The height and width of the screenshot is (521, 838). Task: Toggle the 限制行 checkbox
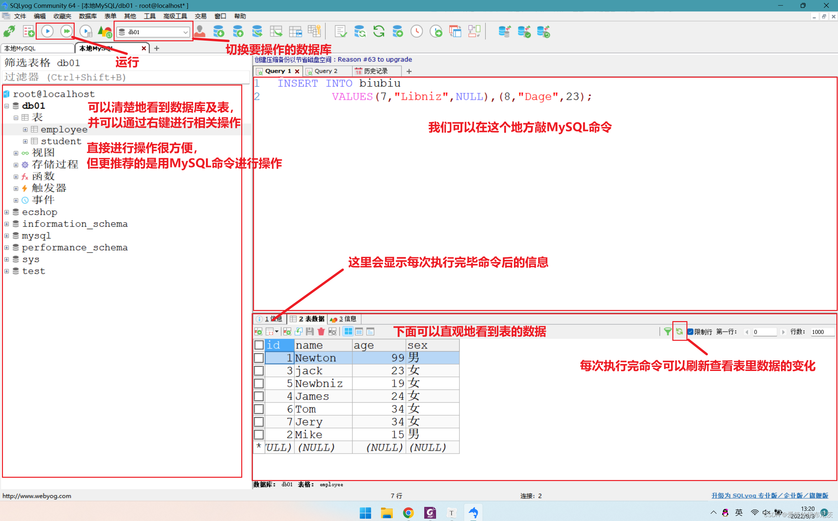pyautogui.click(x=690, y=332)
